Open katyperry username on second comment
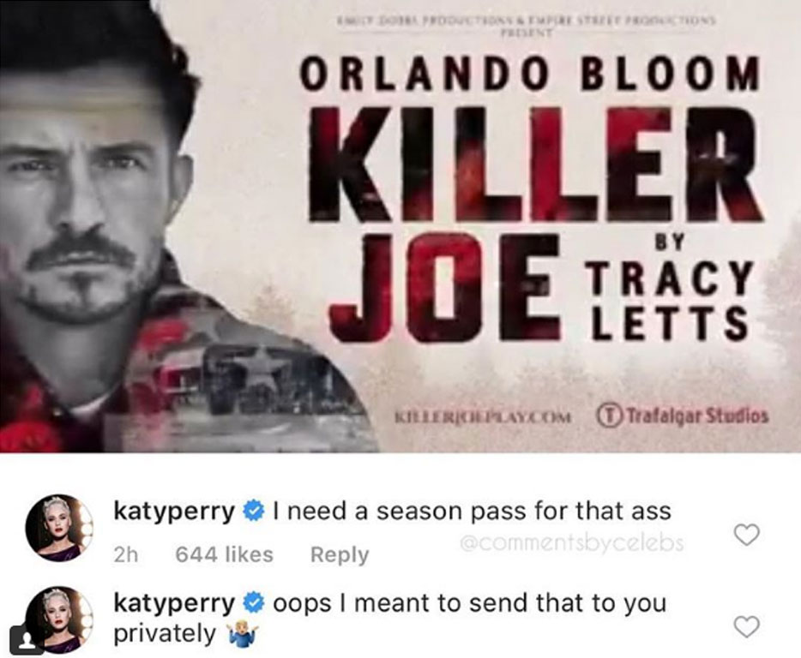The image size is (801, 658). (x=174, y=604)
